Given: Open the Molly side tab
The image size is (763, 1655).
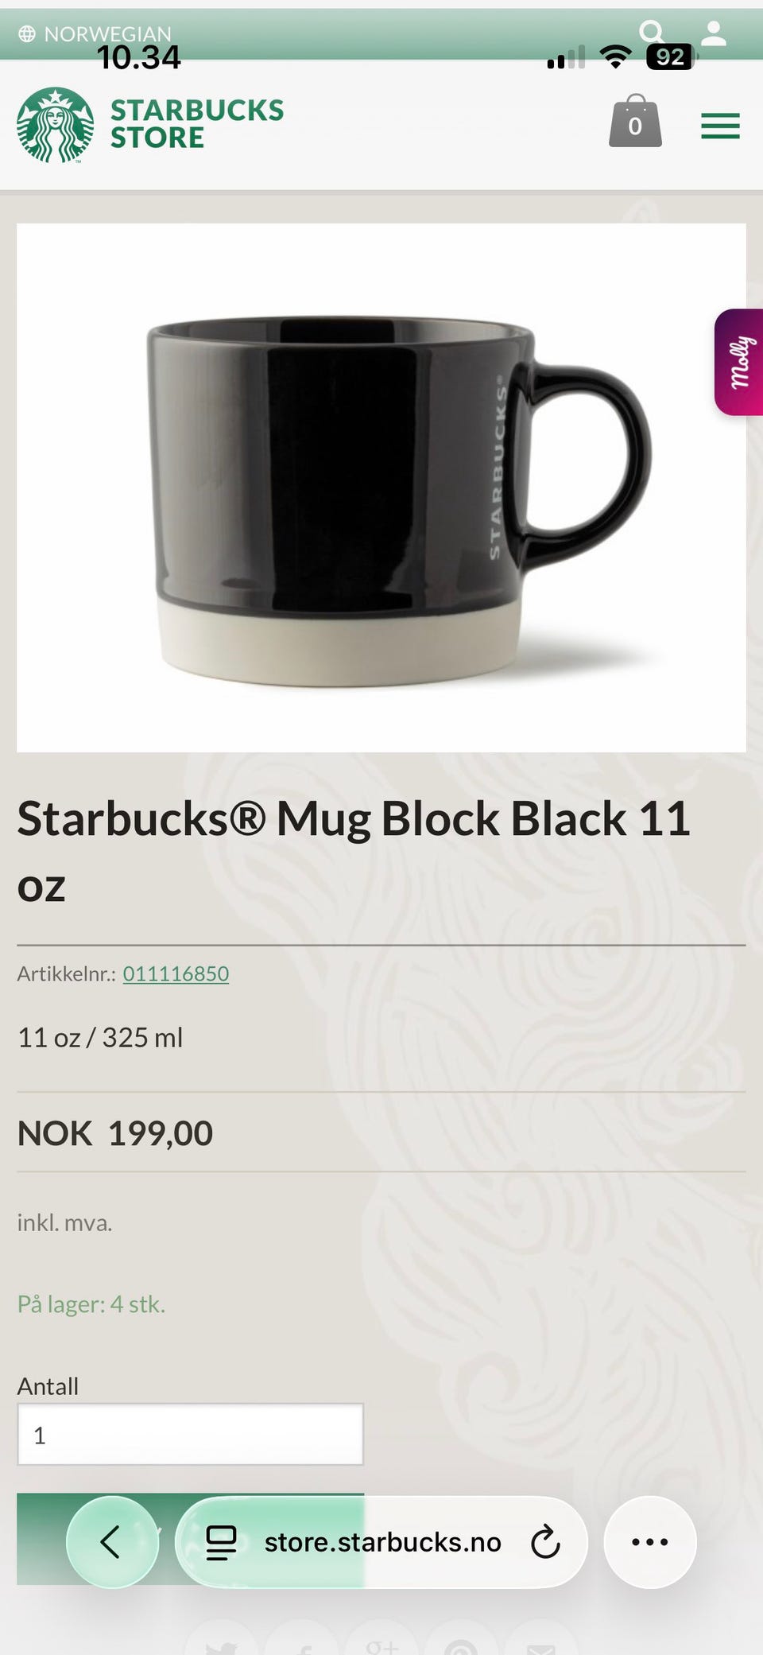Looking at the screenshot, I should tap(740, 362).
